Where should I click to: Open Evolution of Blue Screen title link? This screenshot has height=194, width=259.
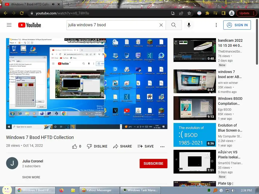tap(230, 128)
